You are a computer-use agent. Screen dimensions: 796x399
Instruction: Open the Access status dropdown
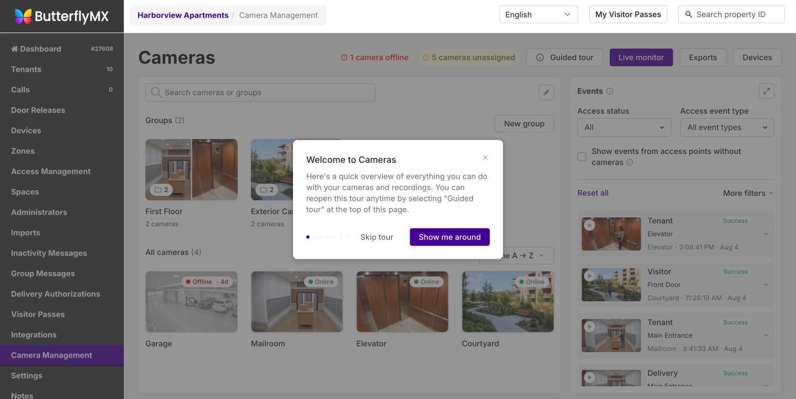coord(624,127)
